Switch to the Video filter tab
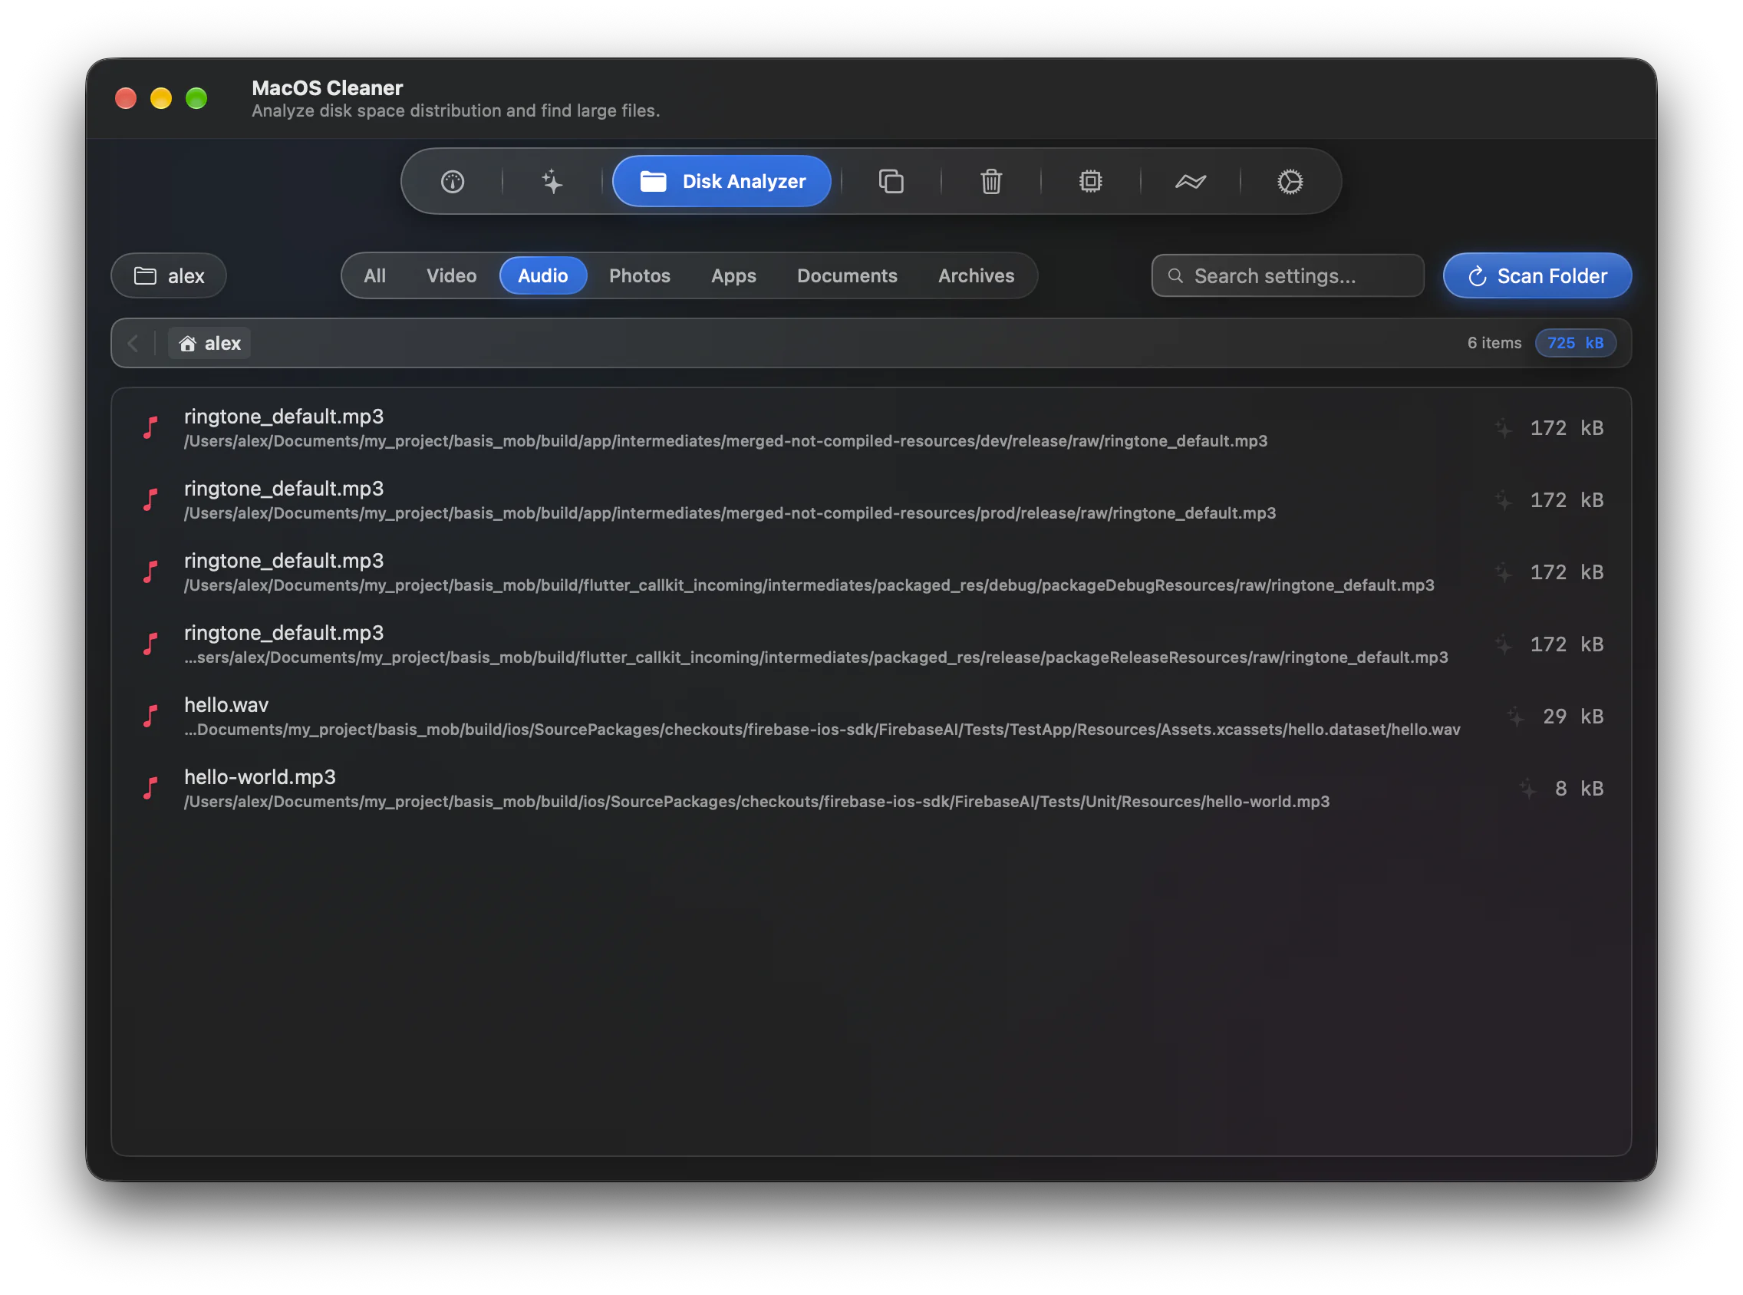Image resolution: width=1743 pixels, height=1295 pixels. pyautogui.click(x=451, y=276)
